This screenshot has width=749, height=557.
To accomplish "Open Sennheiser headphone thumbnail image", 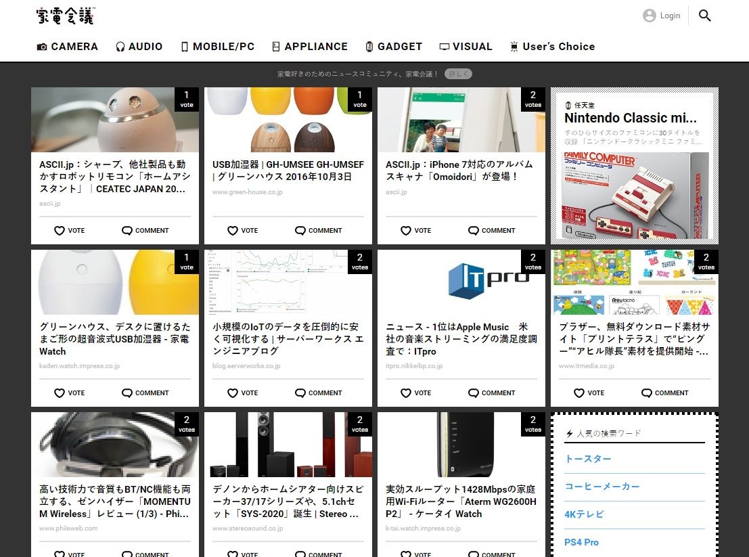I will [114, 444].
